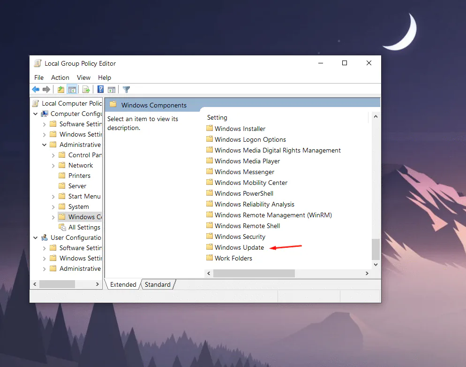Click the Computer Configuration computer icon
This screenshot has width=466, height=367.
pos(45,114)
